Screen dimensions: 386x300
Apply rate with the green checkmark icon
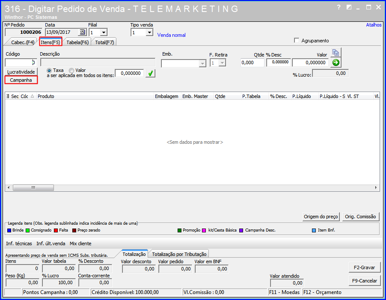point(150,73)
